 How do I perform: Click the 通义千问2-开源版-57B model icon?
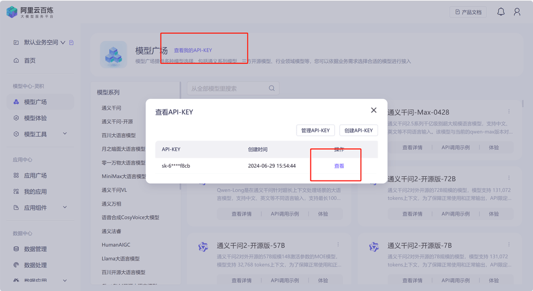pos(203,247)
